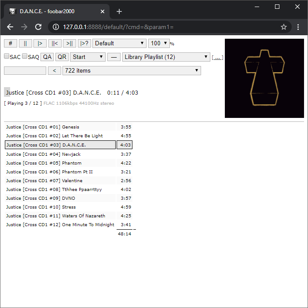This screenshot has height=308, width=308.
Task: Reload the page in the browser
Action: pos(38,27)
